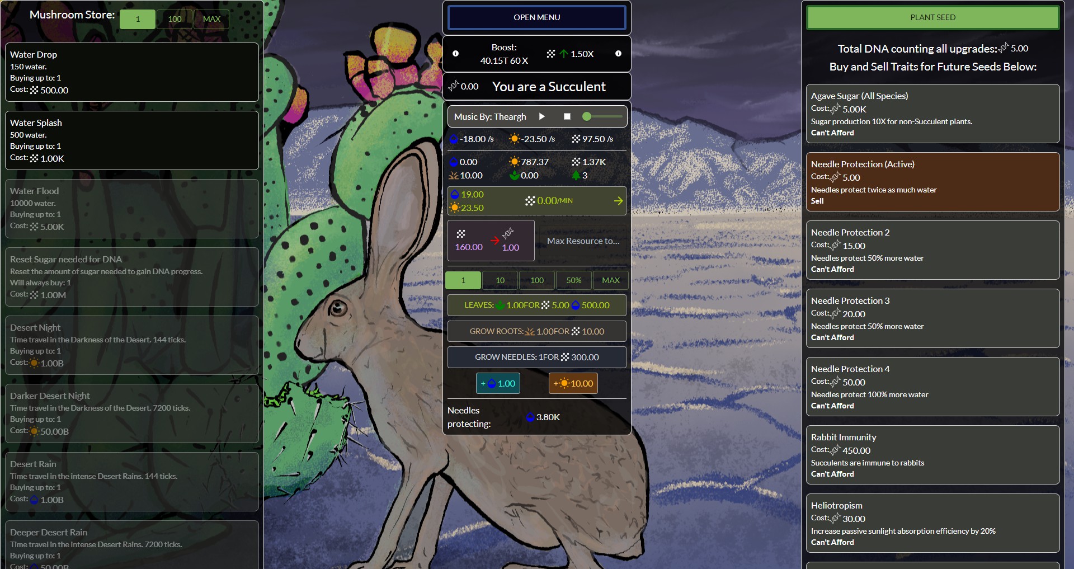Click the GROW NEEDLES button

click(x=537, y=357)
